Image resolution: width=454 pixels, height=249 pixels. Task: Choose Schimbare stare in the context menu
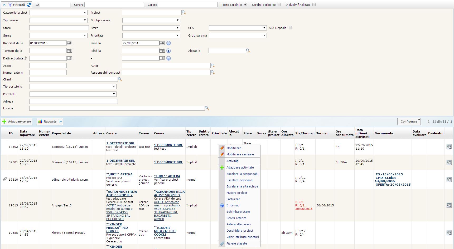(238, 212)
